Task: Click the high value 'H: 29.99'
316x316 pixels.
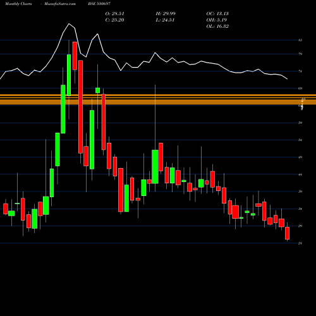Action: pos(166,14)
